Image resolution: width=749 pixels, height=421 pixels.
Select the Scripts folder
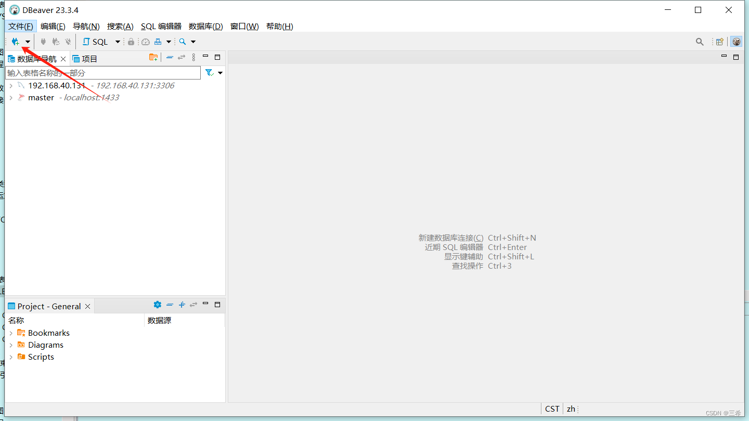[36, 357]
